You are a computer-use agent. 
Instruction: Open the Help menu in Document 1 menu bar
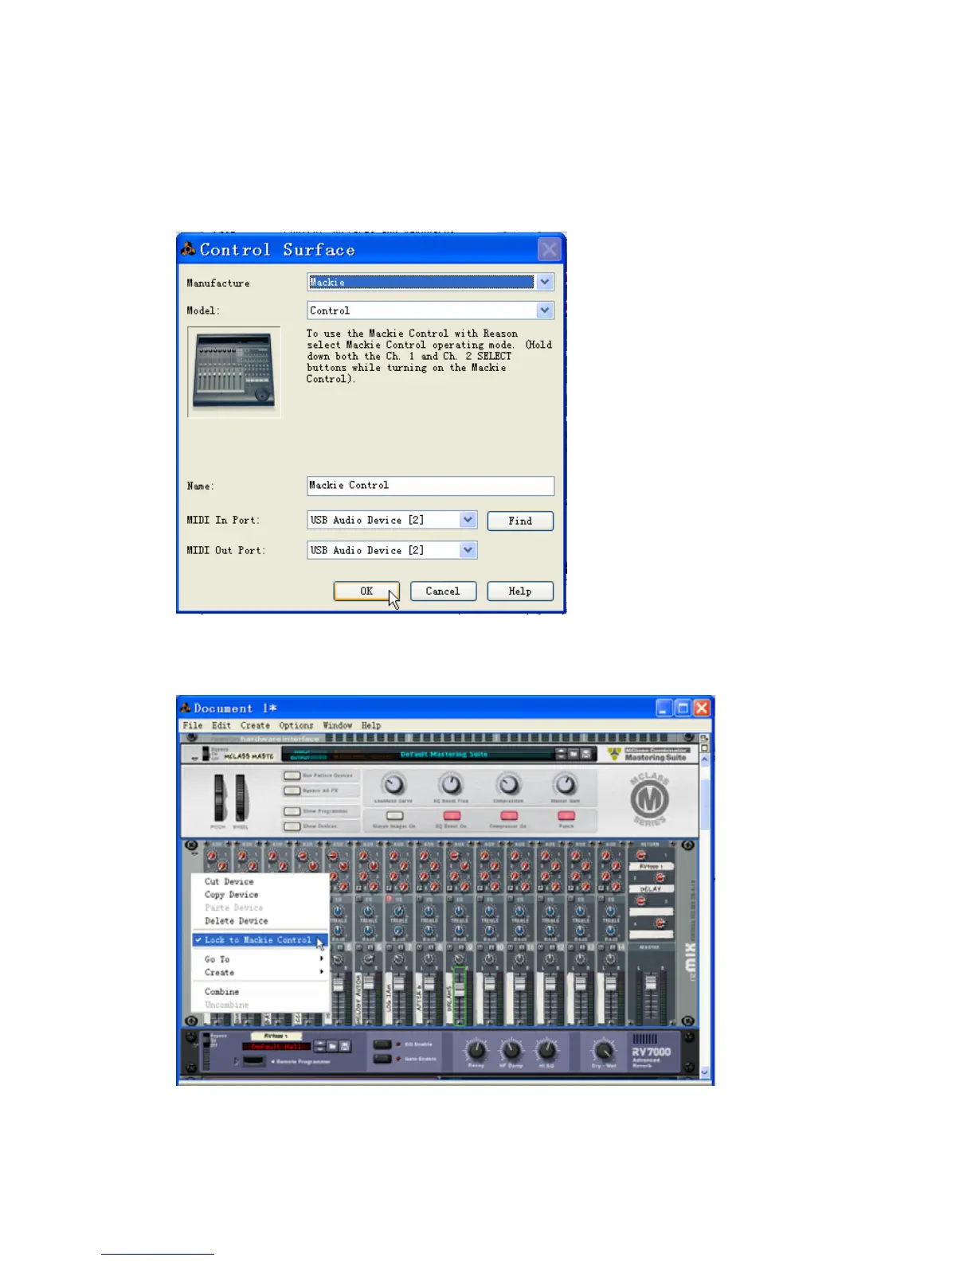tap(370, 725)
